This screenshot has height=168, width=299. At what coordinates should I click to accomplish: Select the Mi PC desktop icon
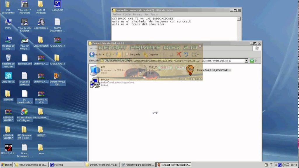coord(8,24)
